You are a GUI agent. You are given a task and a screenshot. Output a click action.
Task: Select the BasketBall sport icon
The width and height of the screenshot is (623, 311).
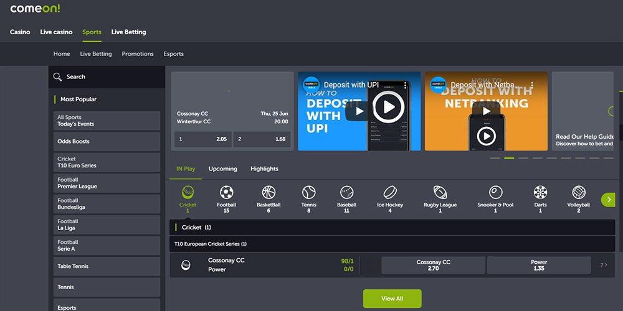point(269,192)
